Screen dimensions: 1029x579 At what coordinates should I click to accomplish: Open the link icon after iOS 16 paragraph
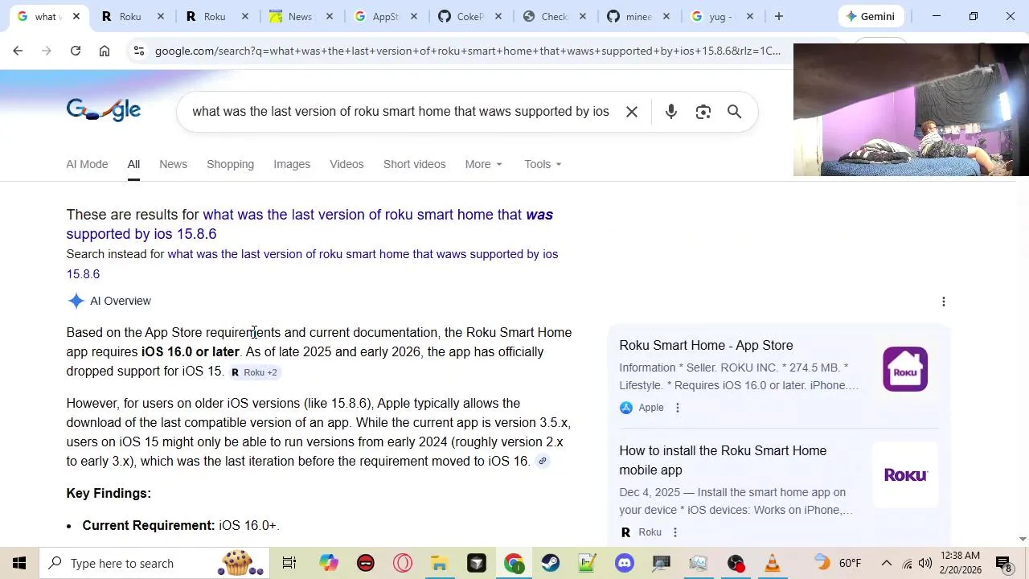(543, 462)
